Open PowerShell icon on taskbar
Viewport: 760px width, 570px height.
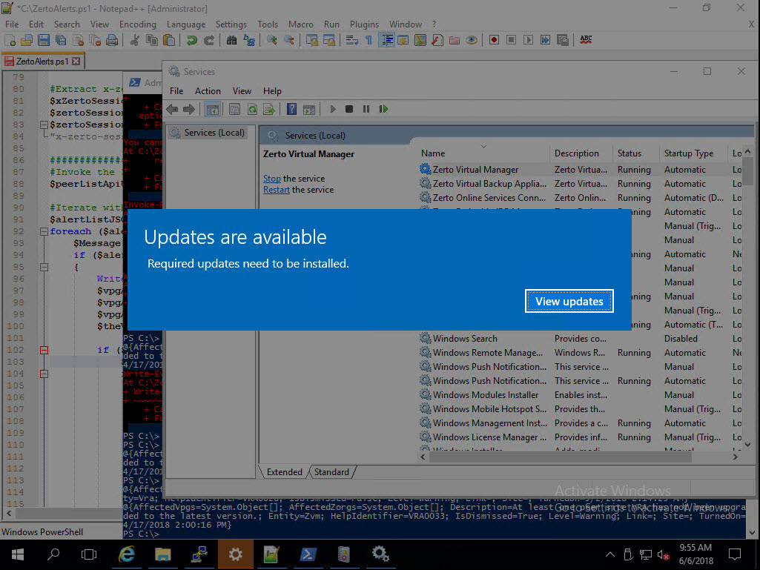click(x=308, y=554)
